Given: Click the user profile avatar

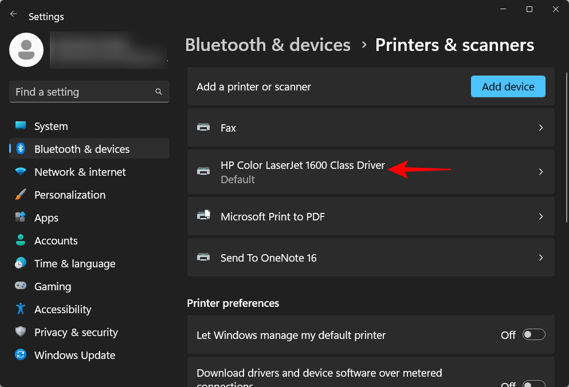Looking at the screenshot, I should click(26, 50).
